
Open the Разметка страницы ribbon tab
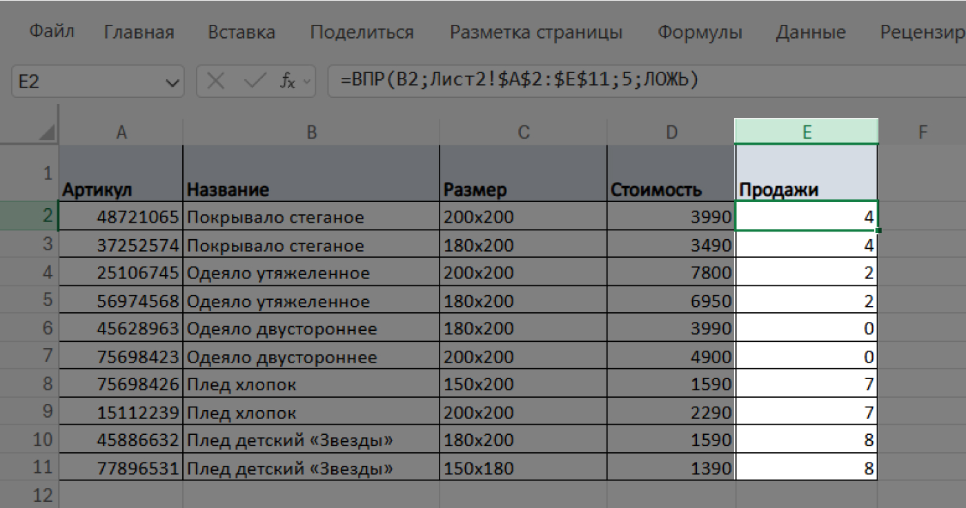tap(538, 31)
